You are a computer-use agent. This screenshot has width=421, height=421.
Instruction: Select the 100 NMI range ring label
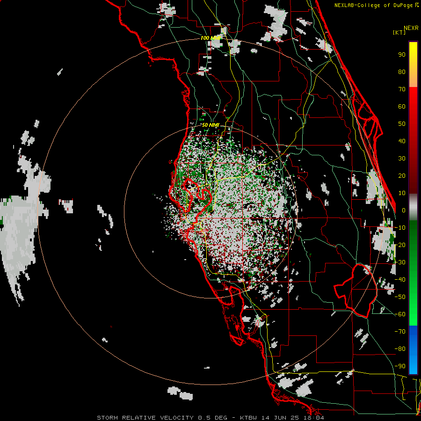(x=210, y=38)
